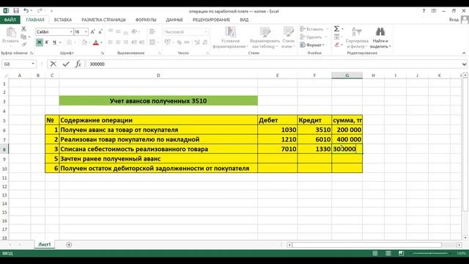469x264 pixels.
Task: Switch to the ФОРМУЛЫ tab
Action: click(x=146, y=20)
